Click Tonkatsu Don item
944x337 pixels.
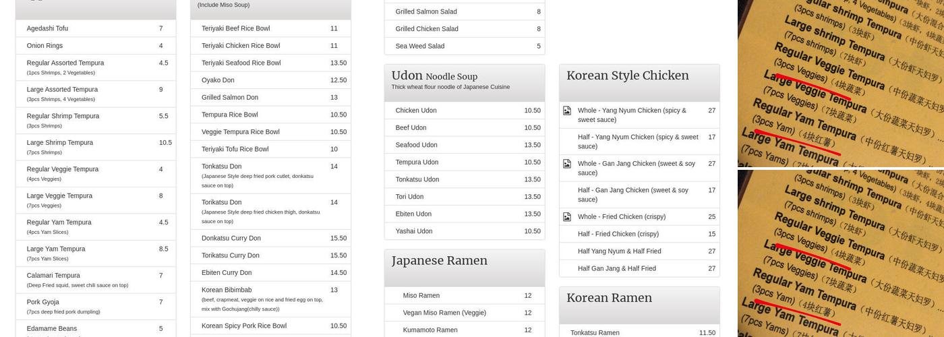tap(270, 175)
